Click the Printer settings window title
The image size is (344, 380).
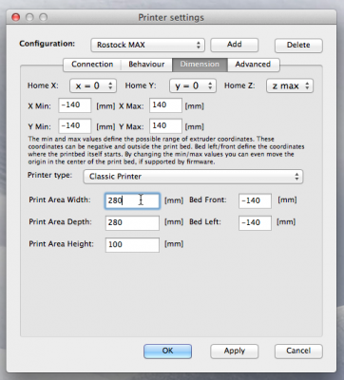point(171,17)
